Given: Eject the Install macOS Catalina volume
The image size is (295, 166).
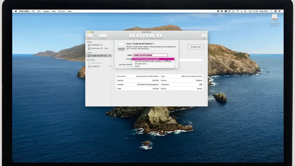Looking at the screenshot, I should (110, 56).
